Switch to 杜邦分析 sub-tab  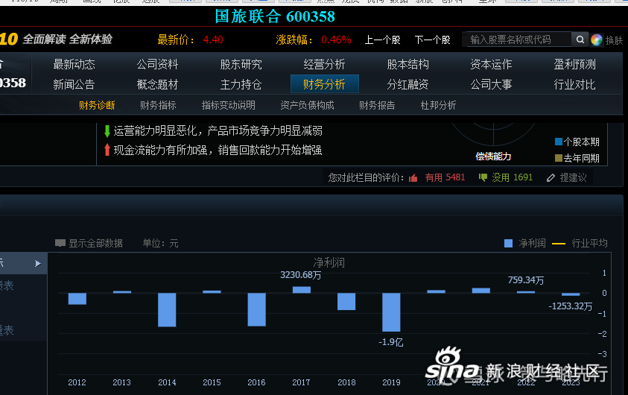click(x=438, y=105)
